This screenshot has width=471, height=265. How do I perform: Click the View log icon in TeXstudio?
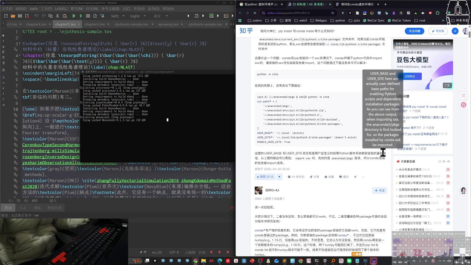[x=102, y=16]
